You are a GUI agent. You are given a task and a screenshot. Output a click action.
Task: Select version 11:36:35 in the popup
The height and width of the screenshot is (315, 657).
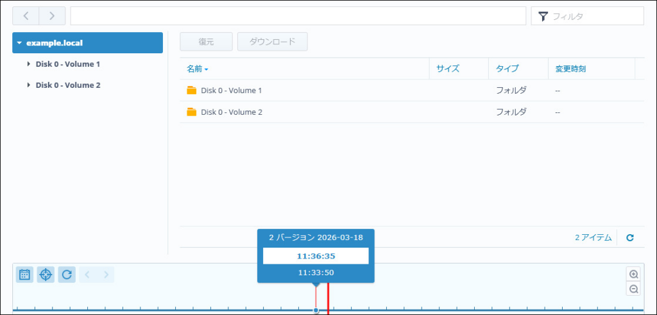pyautogui.click(x=316, y=256)
